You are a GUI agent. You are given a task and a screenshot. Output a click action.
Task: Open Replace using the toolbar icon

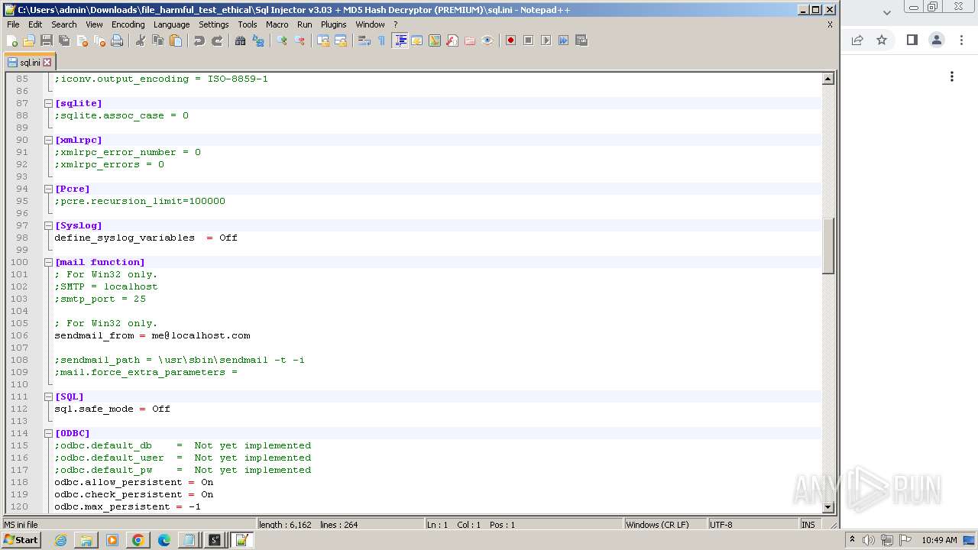click(x=258, y=40)
